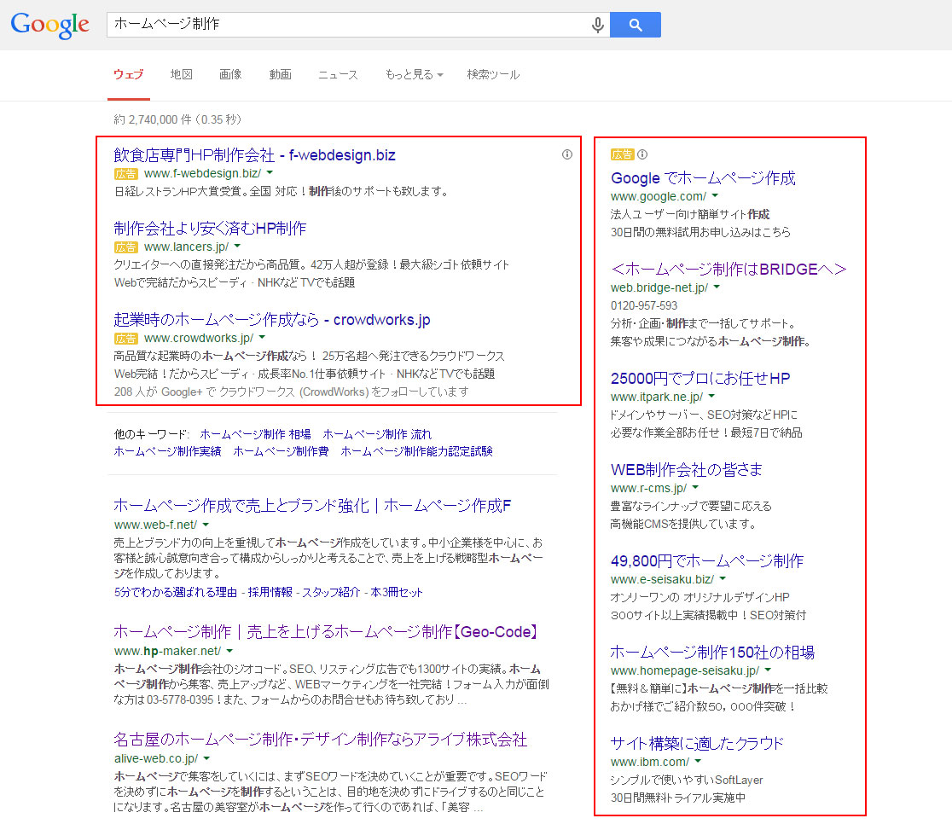This screenshot has width=952, height=824.
Task: Open sitelink スタッフ紹介
Action: pos(332,592)
